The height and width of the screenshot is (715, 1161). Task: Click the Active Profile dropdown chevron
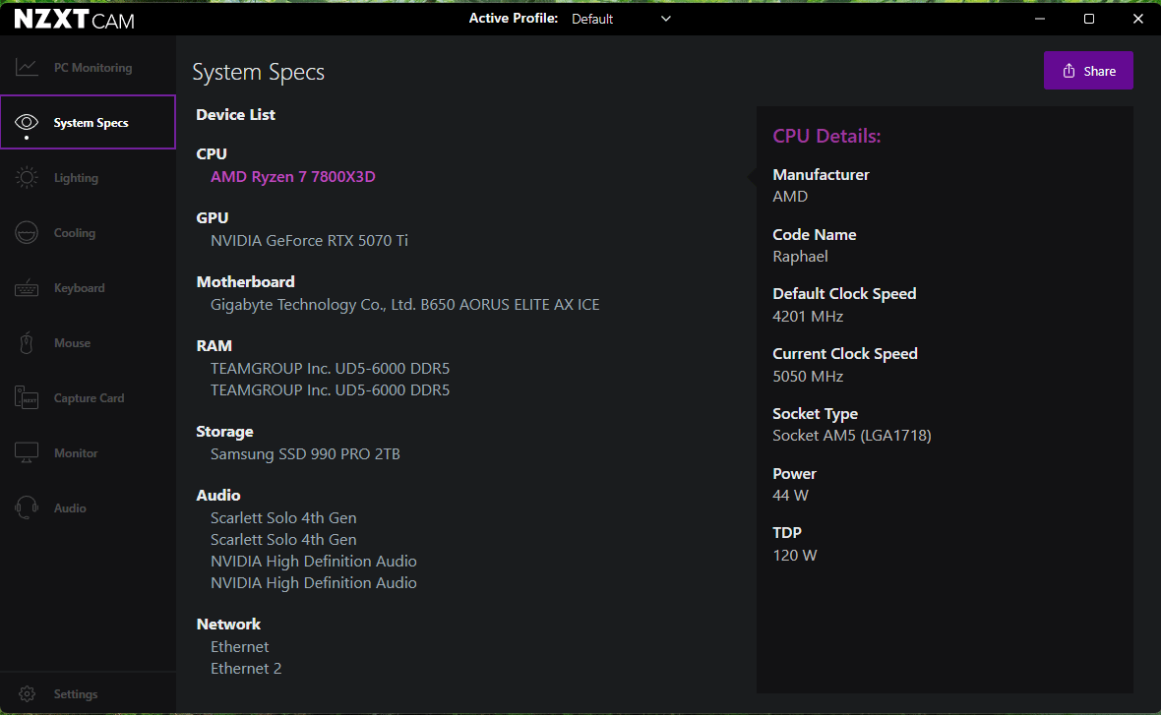pos(666,19)
